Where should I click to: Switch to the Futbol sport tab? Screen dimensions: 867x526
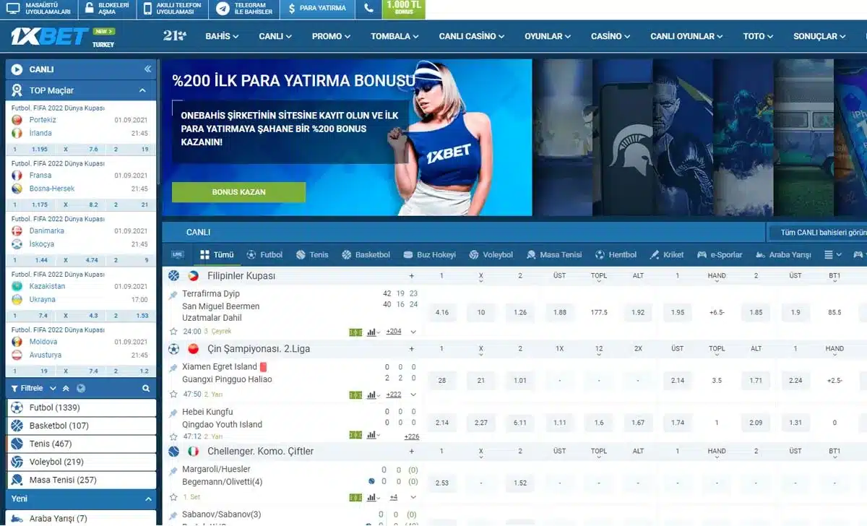(x=264, y=255)
